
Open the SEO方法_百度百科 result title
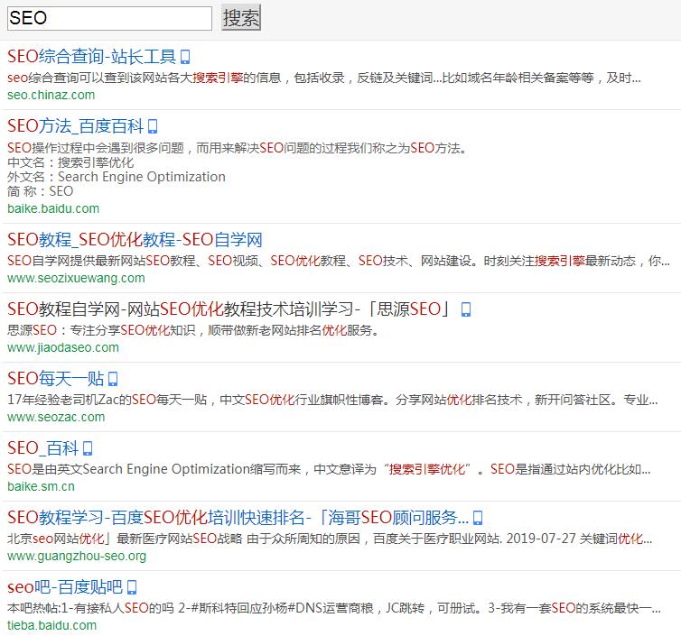(75, 126)
